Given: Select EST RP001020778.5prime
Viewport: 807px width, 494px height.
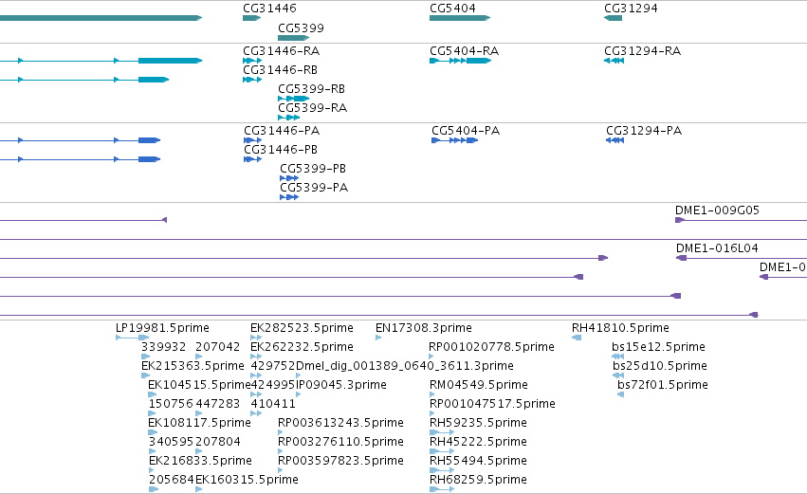Looking at the screenshot, I should 491,347.
